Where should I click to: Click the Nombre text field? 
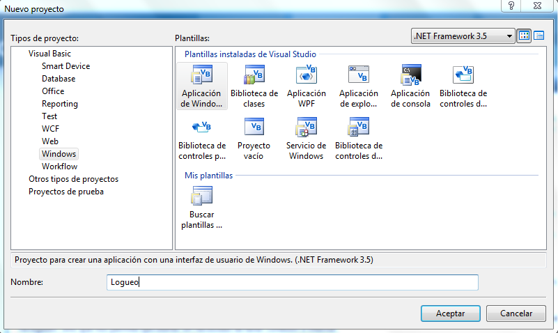pyautogui.click(x=292, y=282)
